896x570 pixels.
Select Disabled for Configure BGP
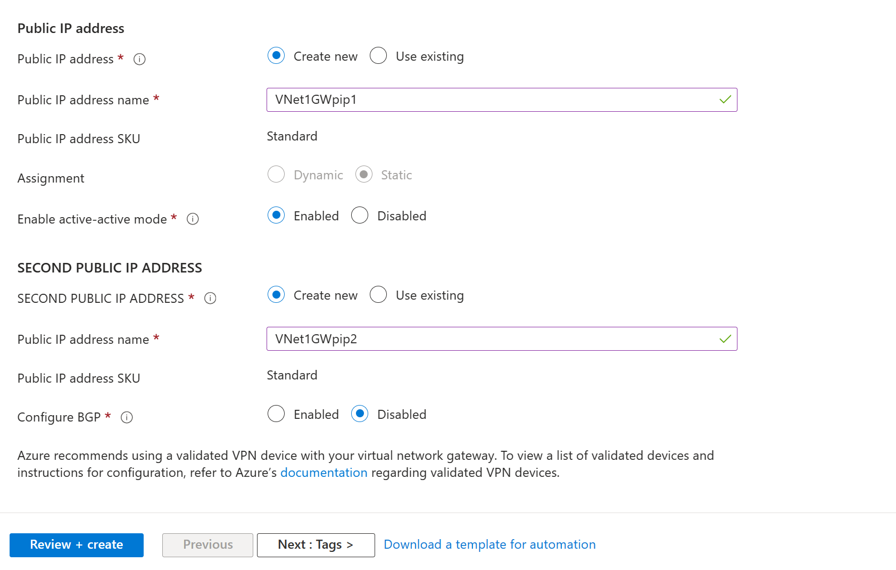click(360, 414)
